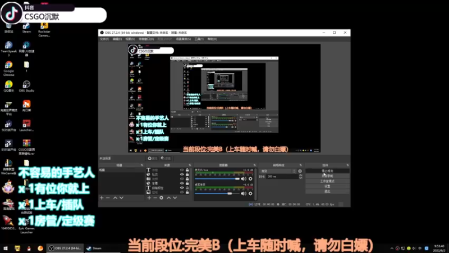
Task: Select 场景 entry in Scenes list
Action: 122,170
